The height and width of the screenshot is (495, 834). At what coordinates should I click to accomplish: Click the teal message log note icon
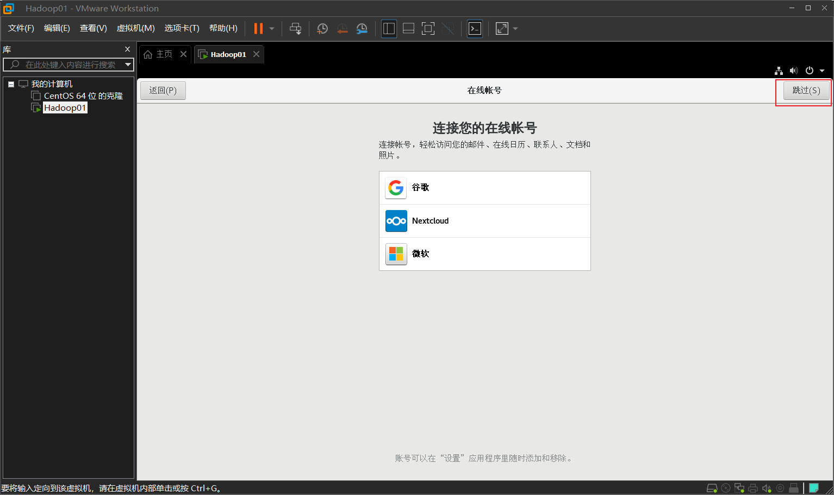click(814, 488)
